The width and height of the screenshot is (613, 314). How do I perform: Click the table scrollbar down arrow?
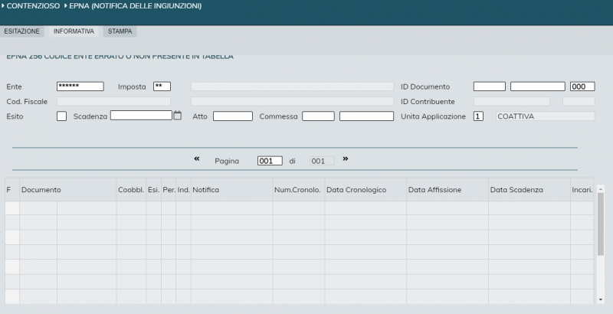600,299
